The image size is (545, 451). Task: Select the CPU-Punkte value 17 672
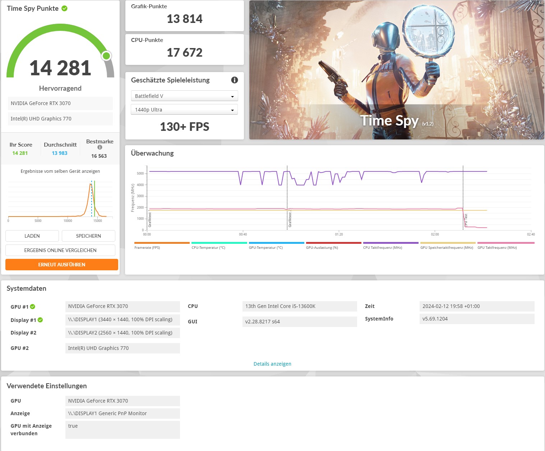click(x=185, y=52)
